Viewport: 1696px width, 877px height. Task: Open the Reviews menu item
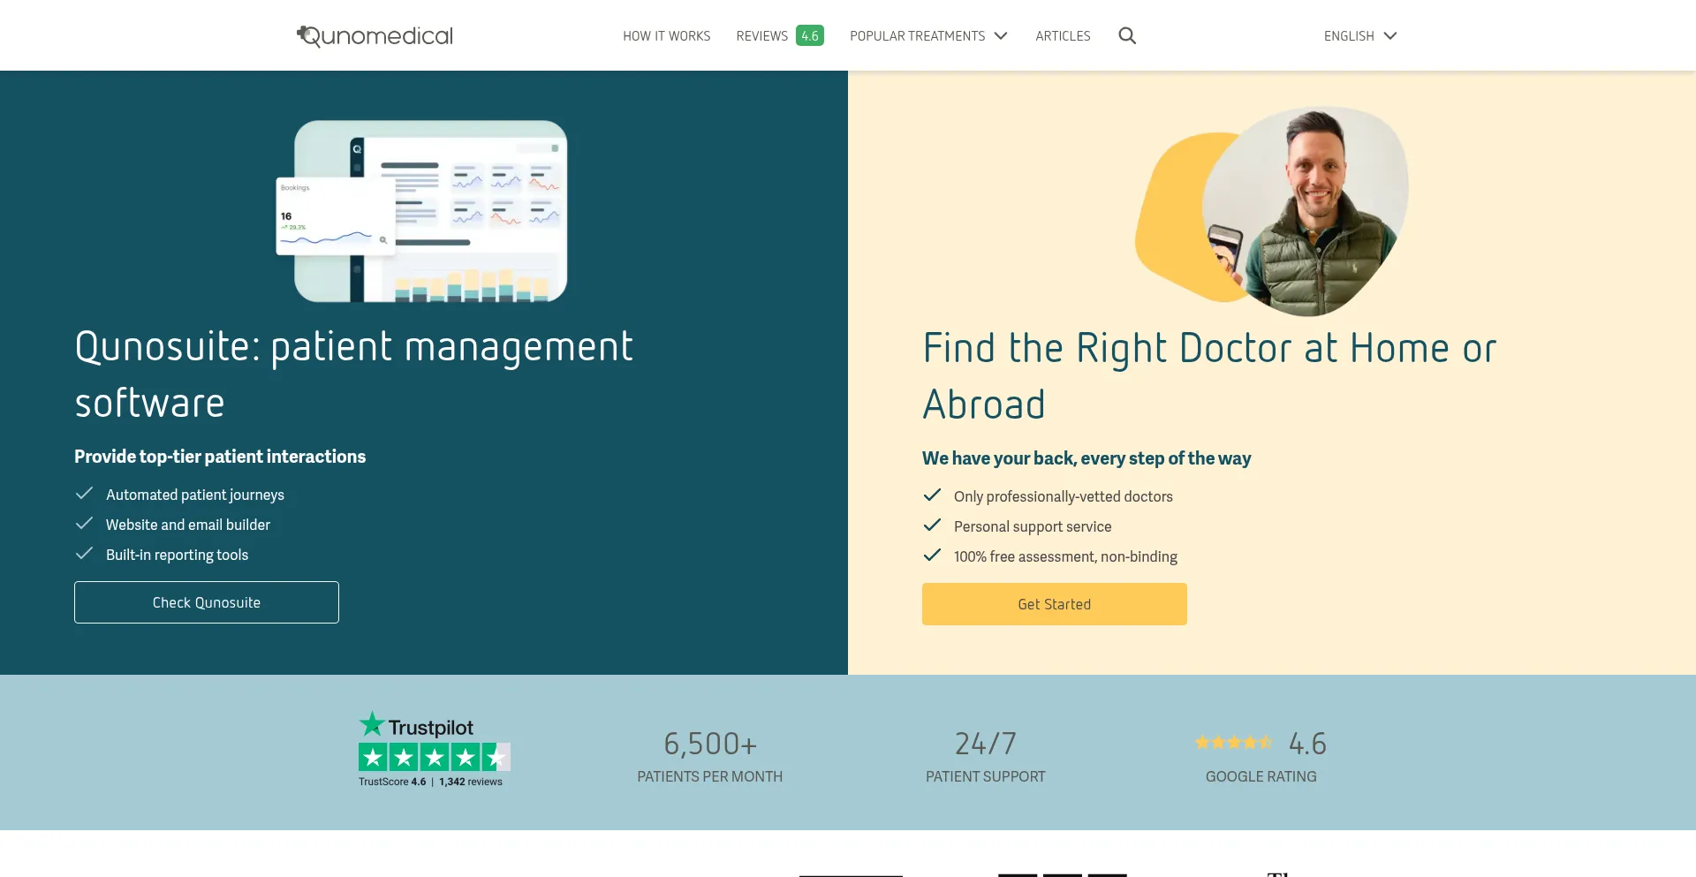pyautogui.click(x=761, y=36)
